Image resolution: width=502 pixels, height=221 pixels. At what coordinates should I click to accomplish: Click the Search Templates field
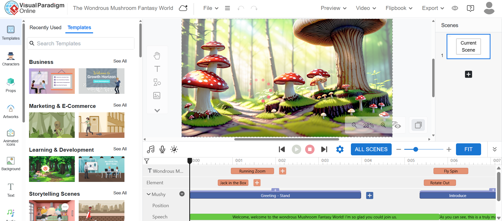tap(81, 43)
